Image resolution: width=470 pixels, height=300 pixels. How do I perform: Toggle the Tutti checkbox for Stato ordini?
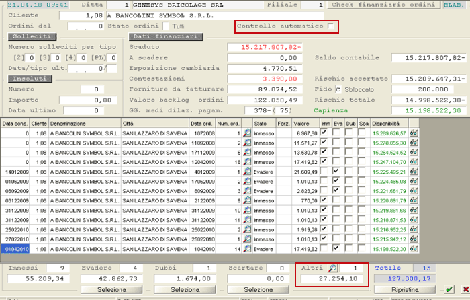pyautogui.click(x=167, y=26)
